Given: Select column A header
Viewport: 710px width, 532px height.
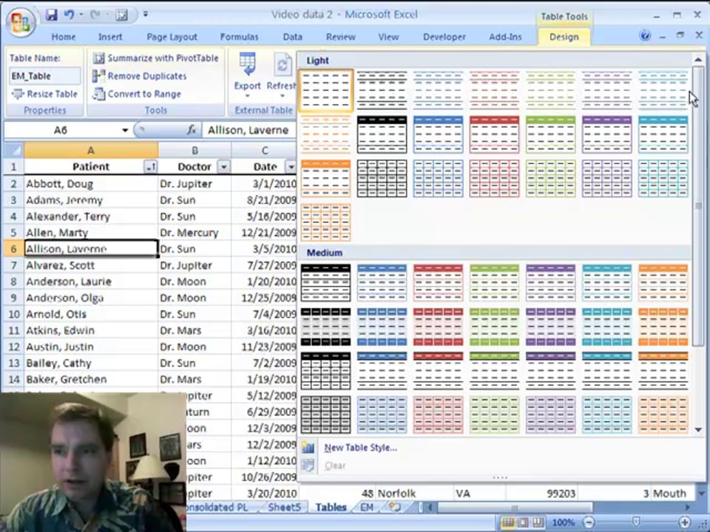Looking at the screenshot, I should (x=90, y=150).
